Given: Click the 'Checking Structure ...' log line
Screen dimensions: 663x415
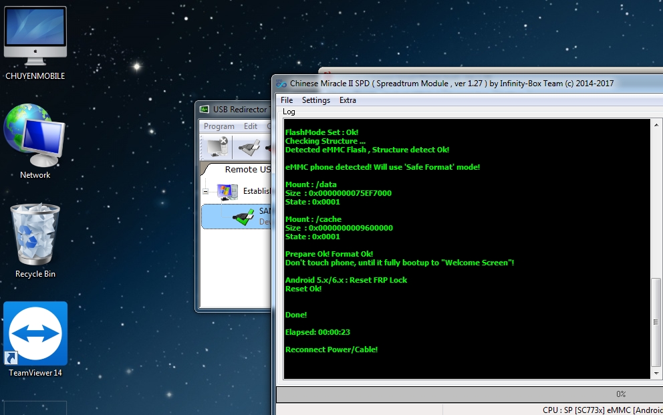Looking at the screenshot, I should [325, 141].
